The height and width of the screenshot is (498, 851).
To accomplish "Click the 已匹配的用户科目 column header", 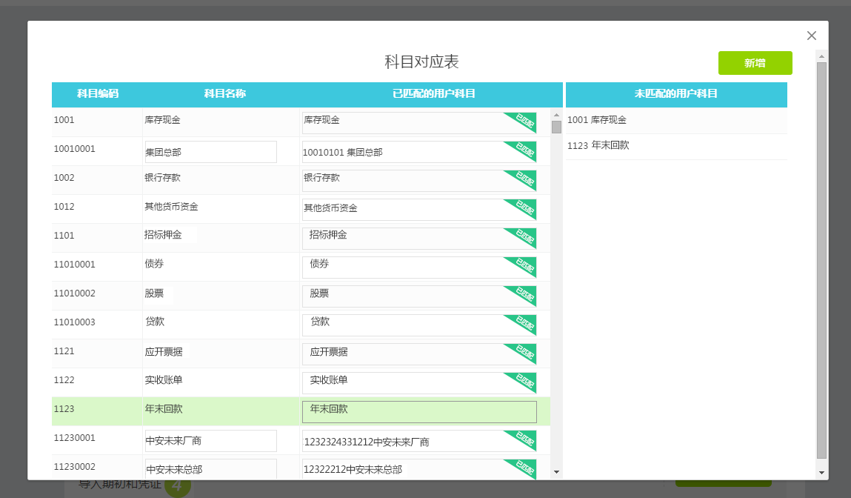I will tap(433, 94).
